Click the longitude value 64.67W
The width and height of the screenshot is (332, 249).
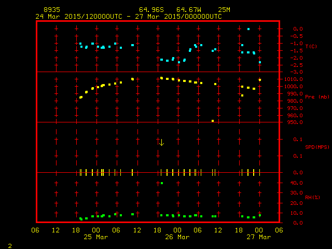[x=188, y=10]
